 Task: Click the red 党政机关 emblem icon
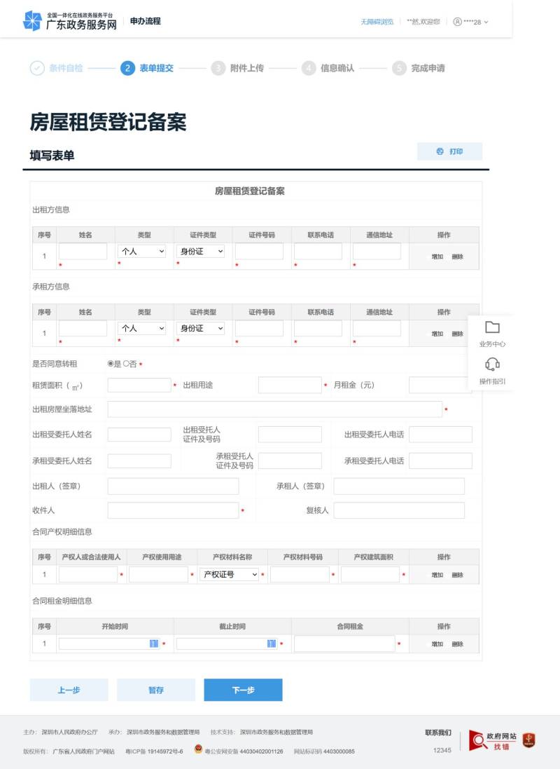528,740
